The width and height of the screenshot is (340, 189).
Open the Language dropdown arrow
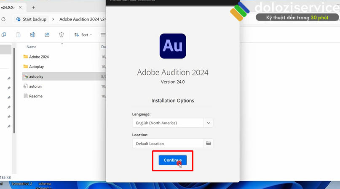(x=209, y=123)
